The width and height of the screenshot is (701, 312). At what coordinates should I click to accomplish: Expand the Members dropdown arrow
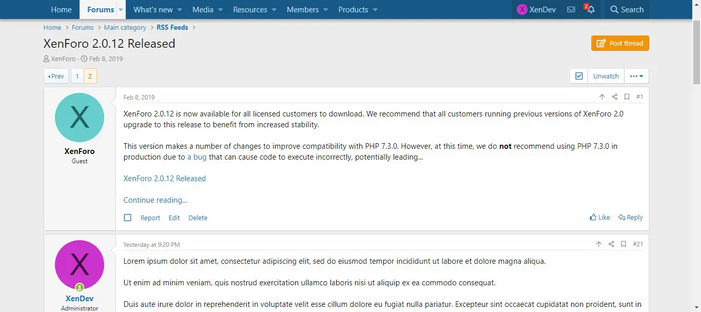click(326, 10)
